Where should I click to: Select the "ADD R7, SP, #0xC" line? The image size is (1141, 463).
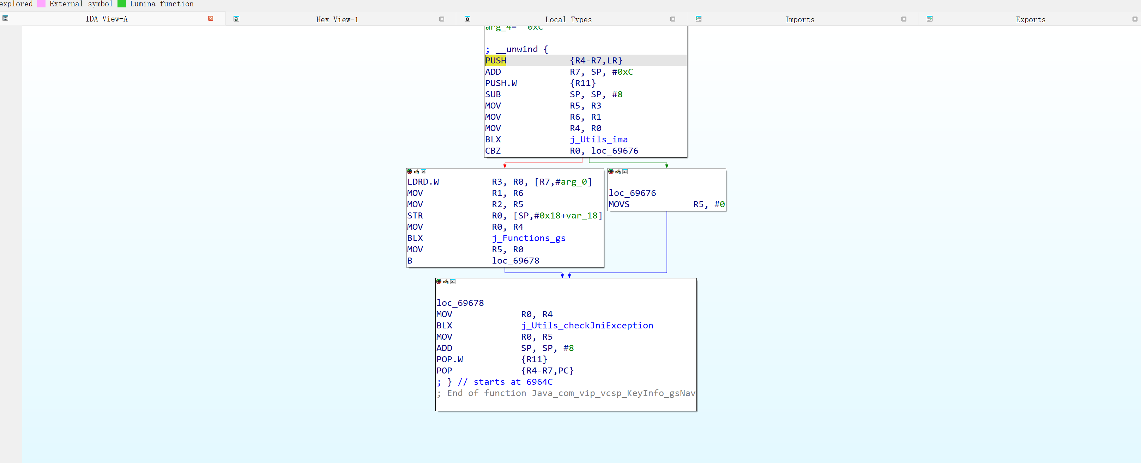[x=586, y=72]
